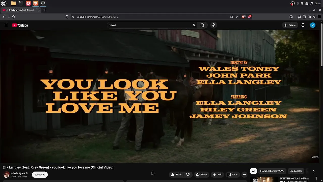This screenshot has height=182, width=323.
Task: Close the Ella Langley tab
Action: 38,10
